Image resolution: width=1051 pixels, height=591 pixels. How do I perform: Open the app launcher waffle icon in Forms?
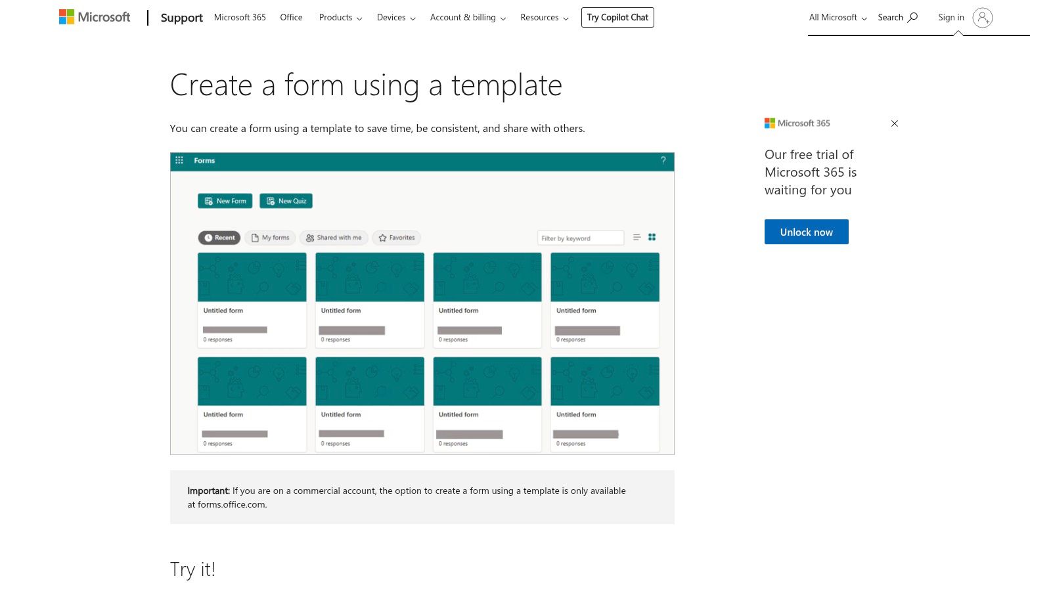(179, 160)
